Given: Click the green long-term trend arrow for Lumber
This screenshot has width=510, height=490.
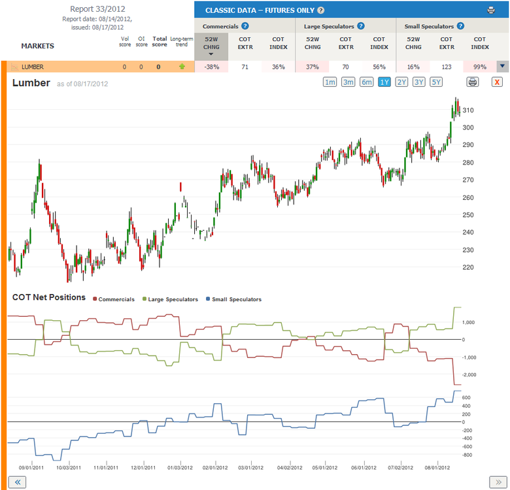Looking at the screenshot, I should 182,67.
